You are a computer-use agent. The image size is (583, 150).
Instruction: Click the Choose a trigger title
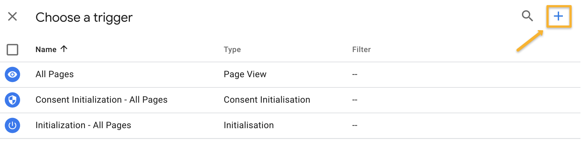[x=84, y=17]
